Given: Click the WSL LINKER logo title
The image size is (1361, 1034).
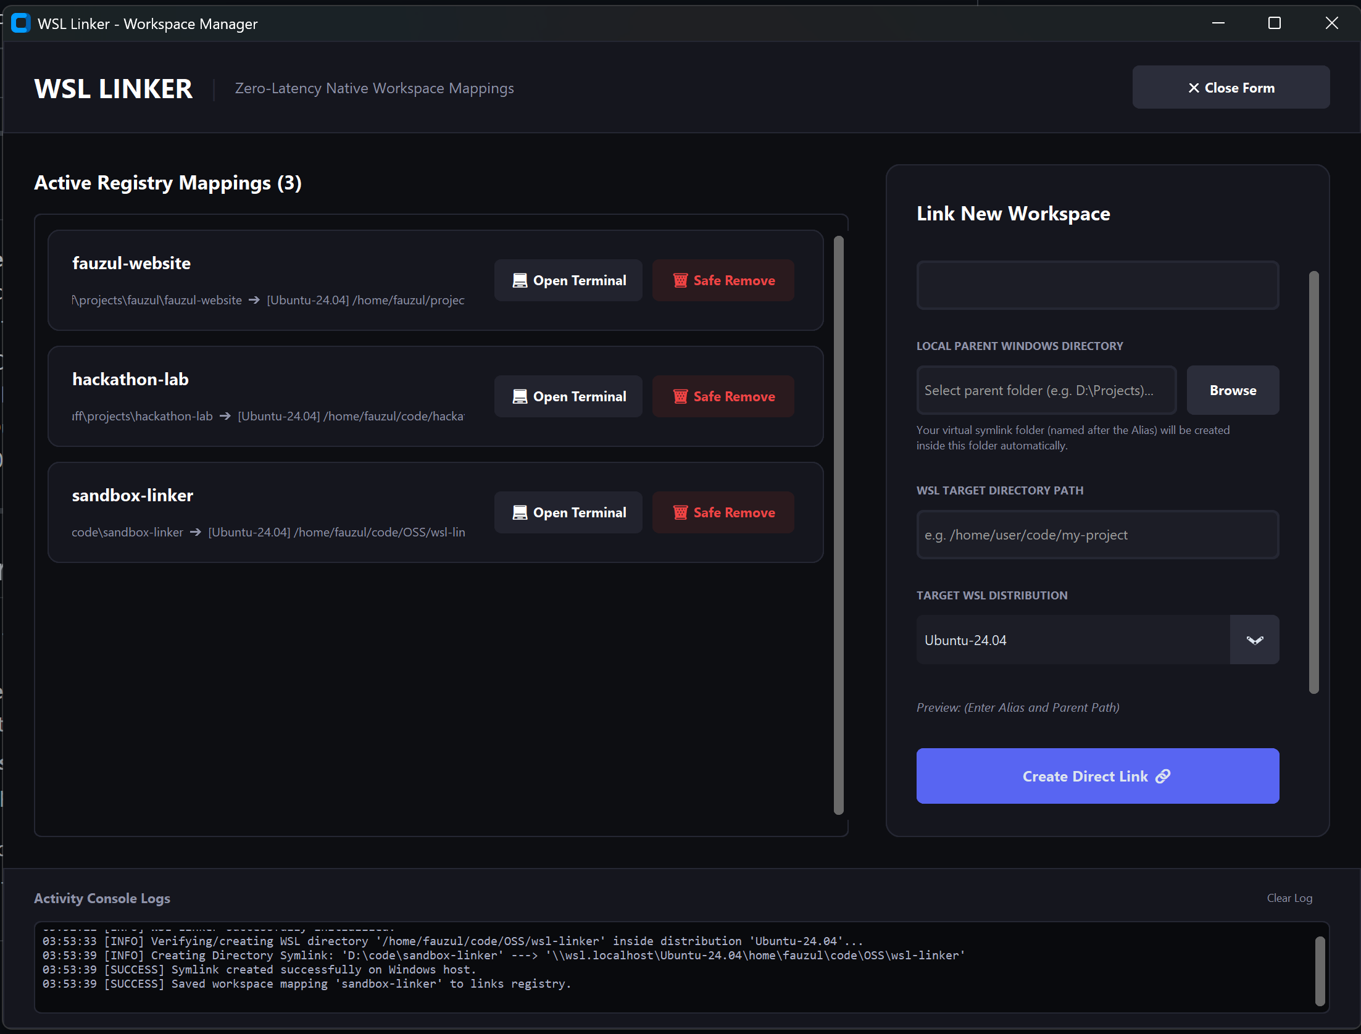Looking at the screenshot, I should [114, 89].
